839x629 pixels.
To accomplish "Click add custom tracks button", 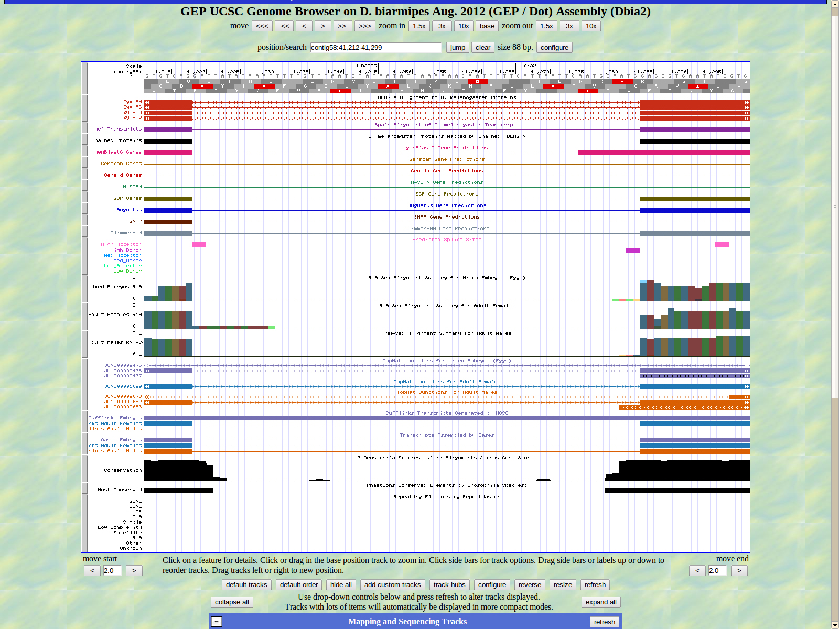I will coord(393,585).
